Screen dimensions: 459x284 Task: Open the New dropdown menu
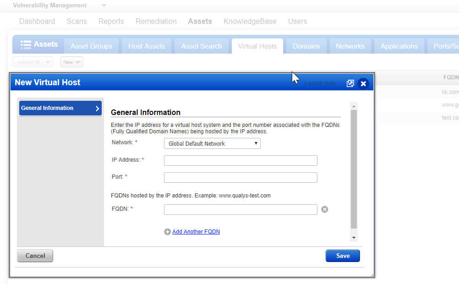(x=71, y=61)
